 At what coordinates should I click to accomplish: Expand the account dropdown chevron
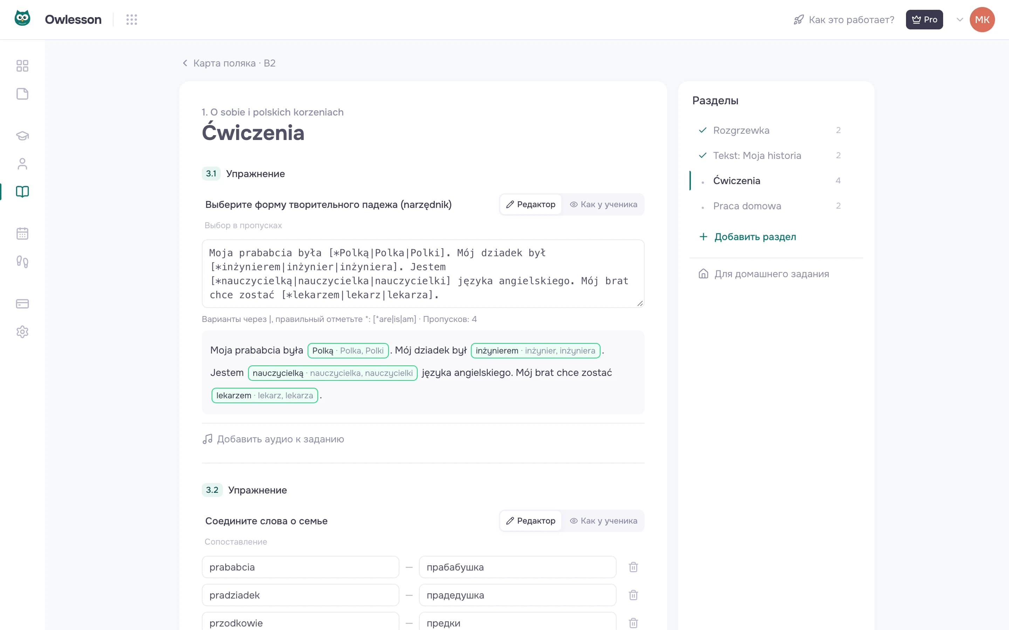(959, 20)
